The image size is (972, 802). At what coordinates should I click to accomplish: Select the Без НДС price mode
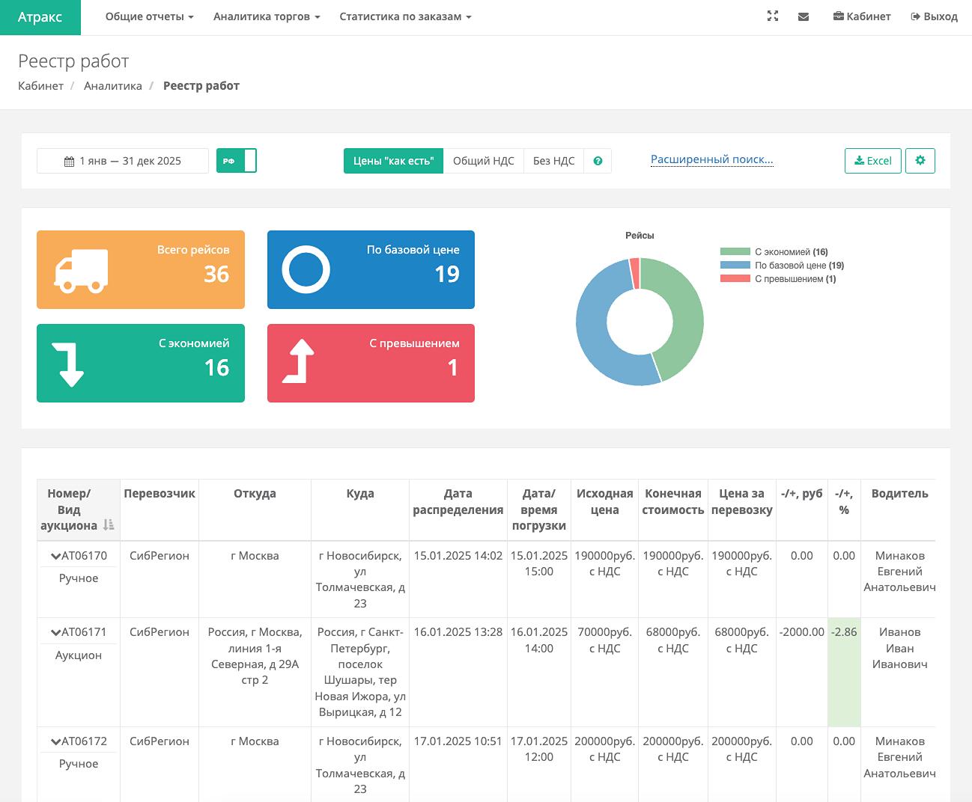[x=553, y=161]
